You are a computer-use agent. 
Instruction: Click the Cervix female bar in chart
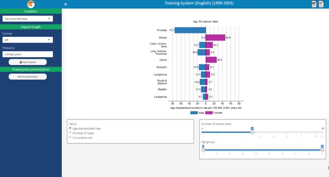211,60
